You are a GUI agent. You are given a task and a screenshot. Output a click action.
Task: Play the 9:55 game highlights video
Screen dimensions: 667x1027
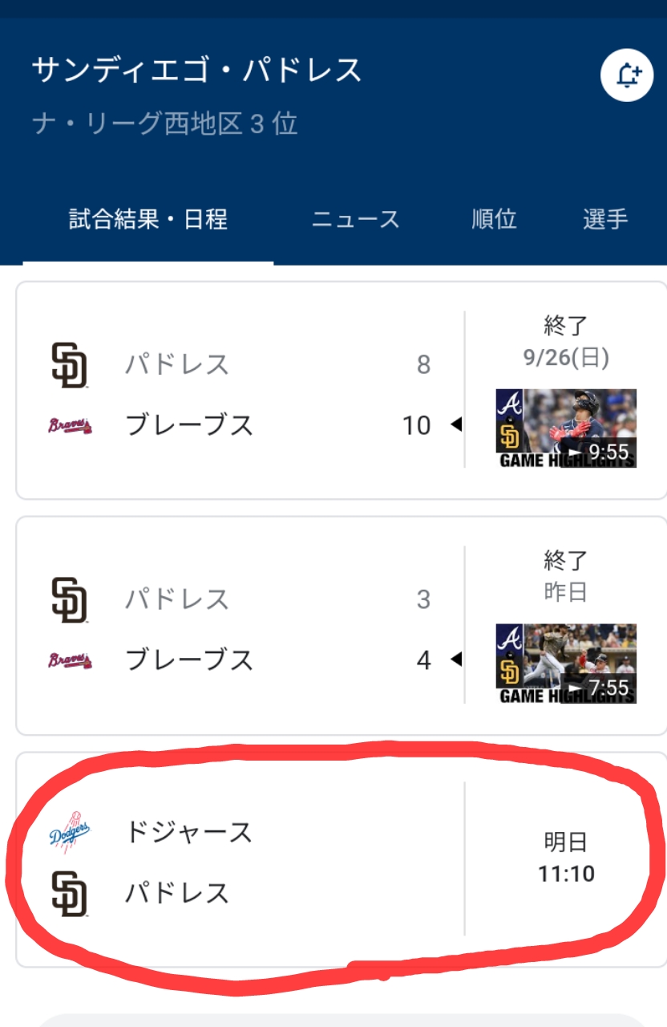[x=566, y=428]
